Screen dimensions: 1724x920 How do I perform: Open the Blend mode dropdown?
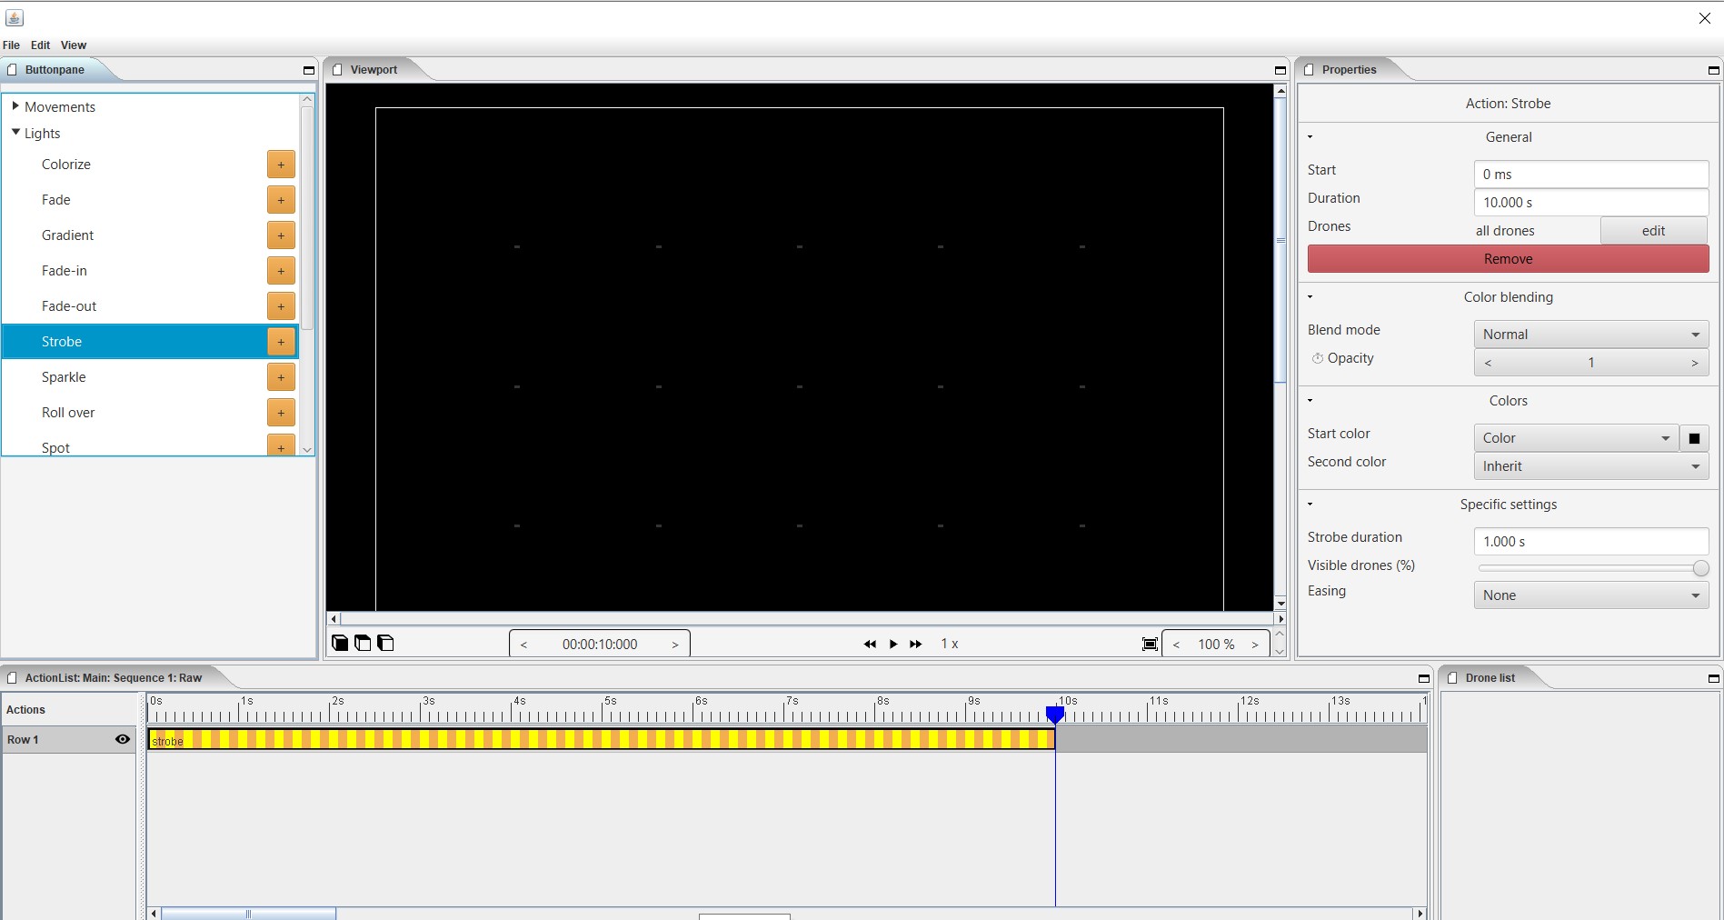click(x=1590, y=335)
